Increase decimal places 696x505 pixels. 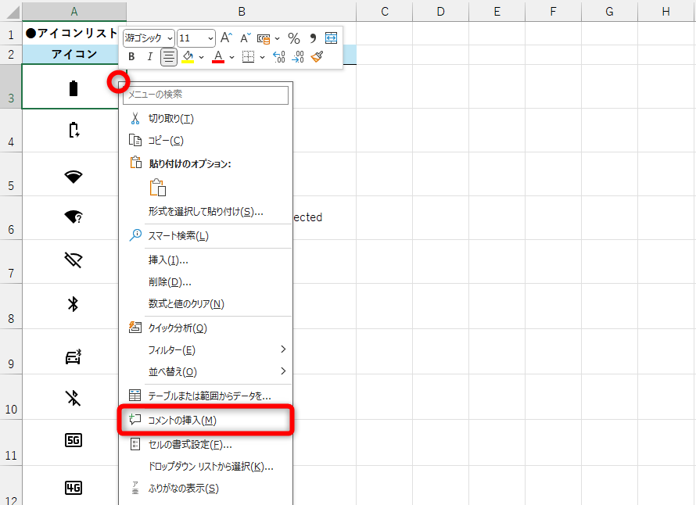coord(278,57)
